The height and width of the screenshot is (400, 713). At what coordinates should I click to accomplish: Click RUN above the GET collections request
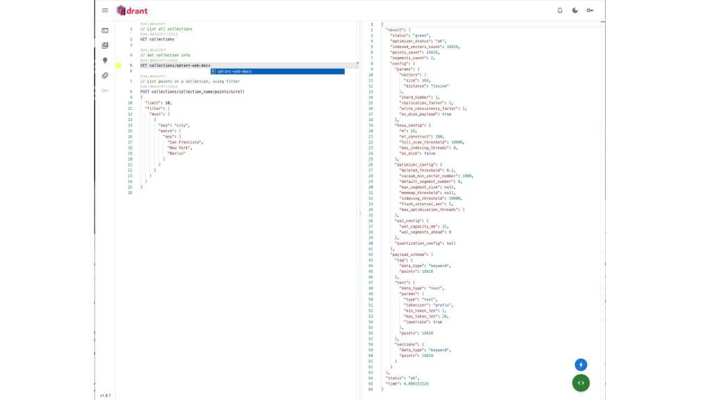[143, 34]
